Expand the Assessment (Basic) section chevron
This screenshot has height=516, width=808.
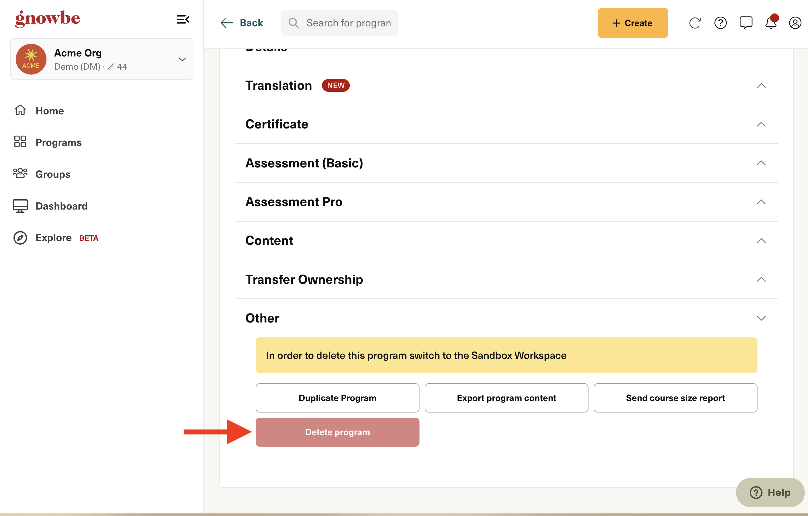(761, 163)
